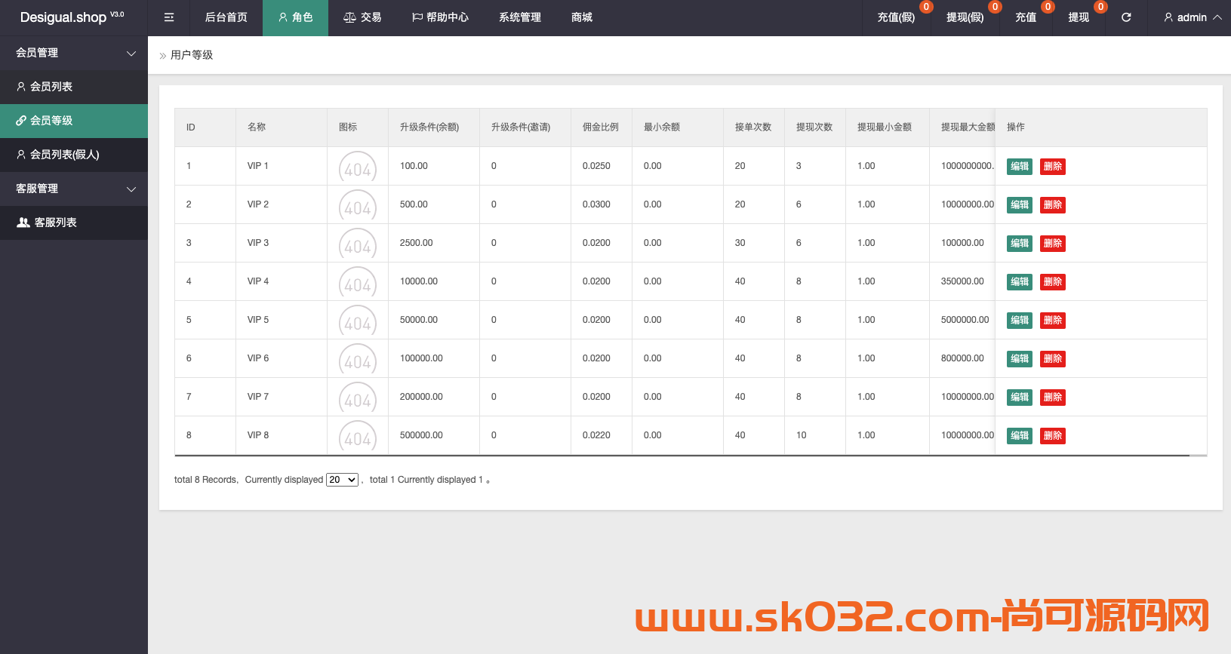The image size is (1231, 654).
Task: Delete the VIP 4 row
Action: 1053,282
